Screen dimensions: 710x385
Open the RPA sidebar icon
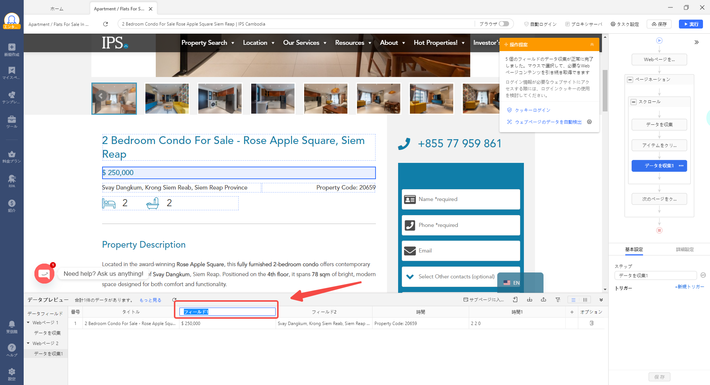12,181
